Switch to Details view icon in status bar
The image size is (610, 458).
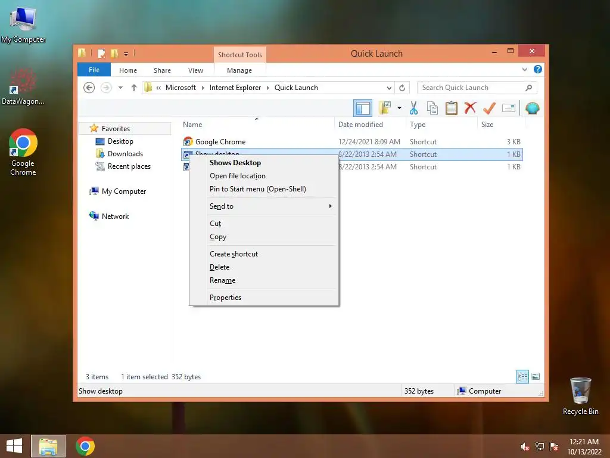pyautogui.click(x=522, y=377)
